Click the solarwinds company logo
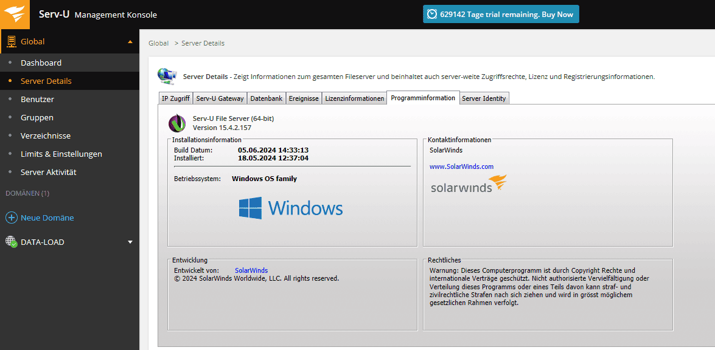Screen dimensions: 715x350 [x=469, y=184]
